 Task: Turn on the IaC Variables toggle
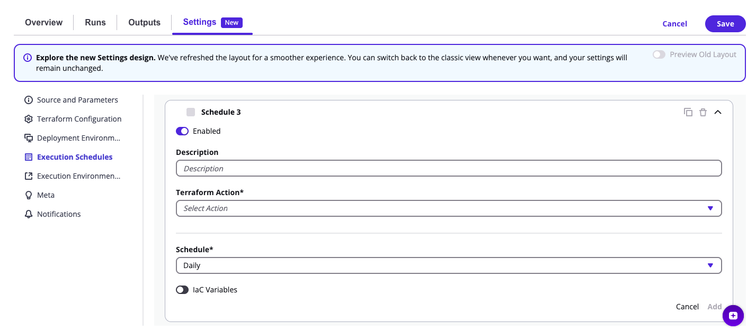pyautogui.click(x=182, y=290)
